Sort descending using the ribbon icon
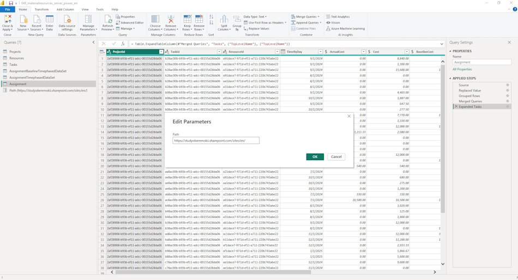This screenshot has width=518, height=280. tap(212, 22)
